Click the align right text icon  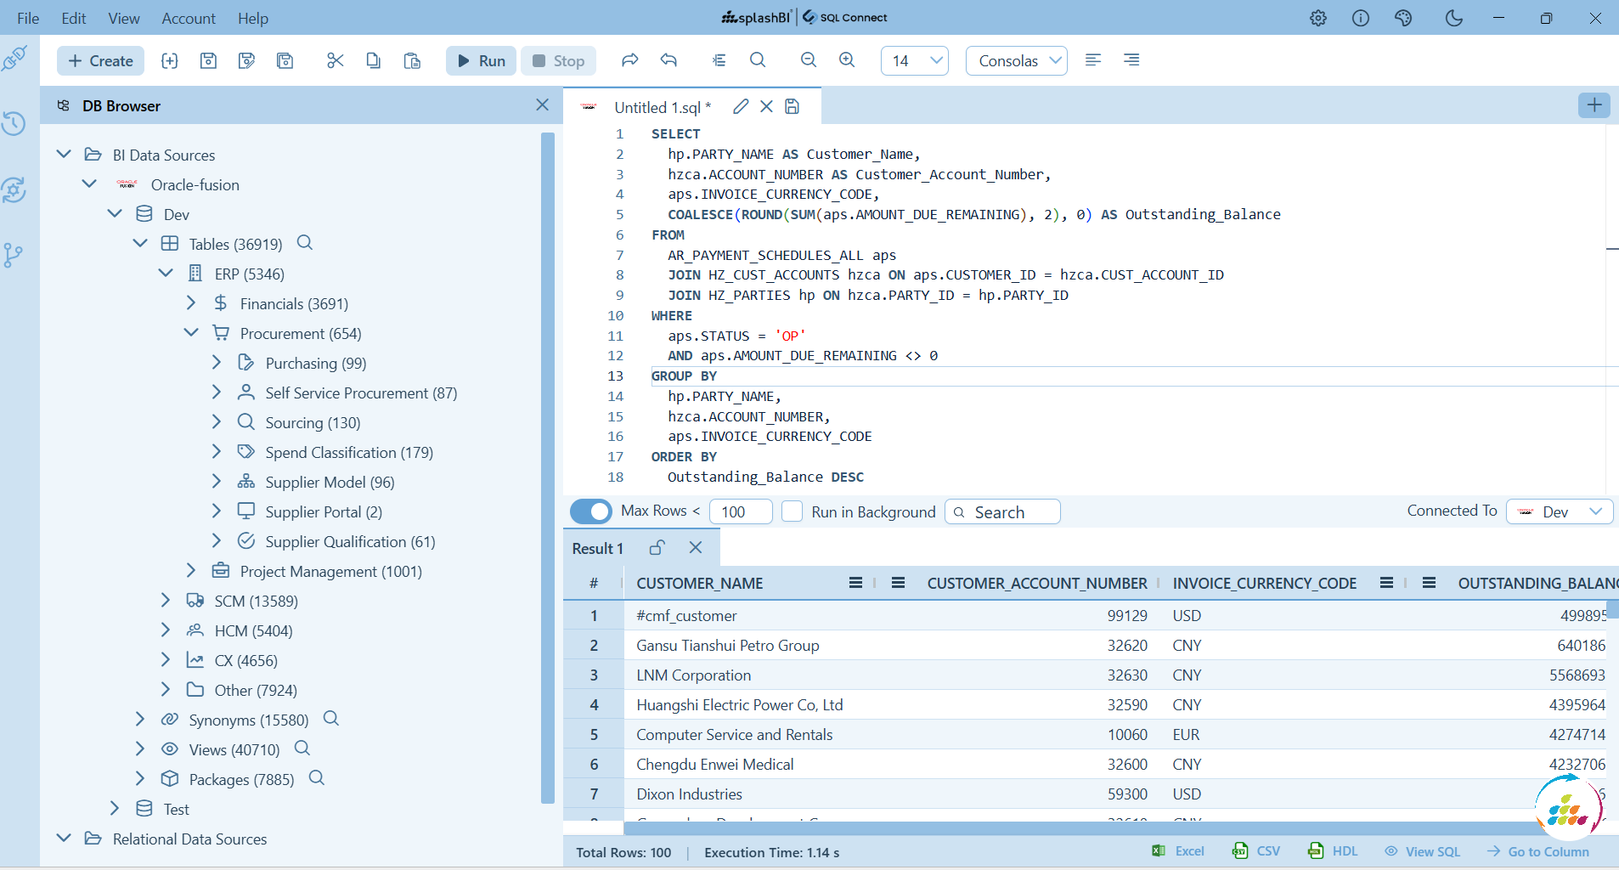[1131, 59]
